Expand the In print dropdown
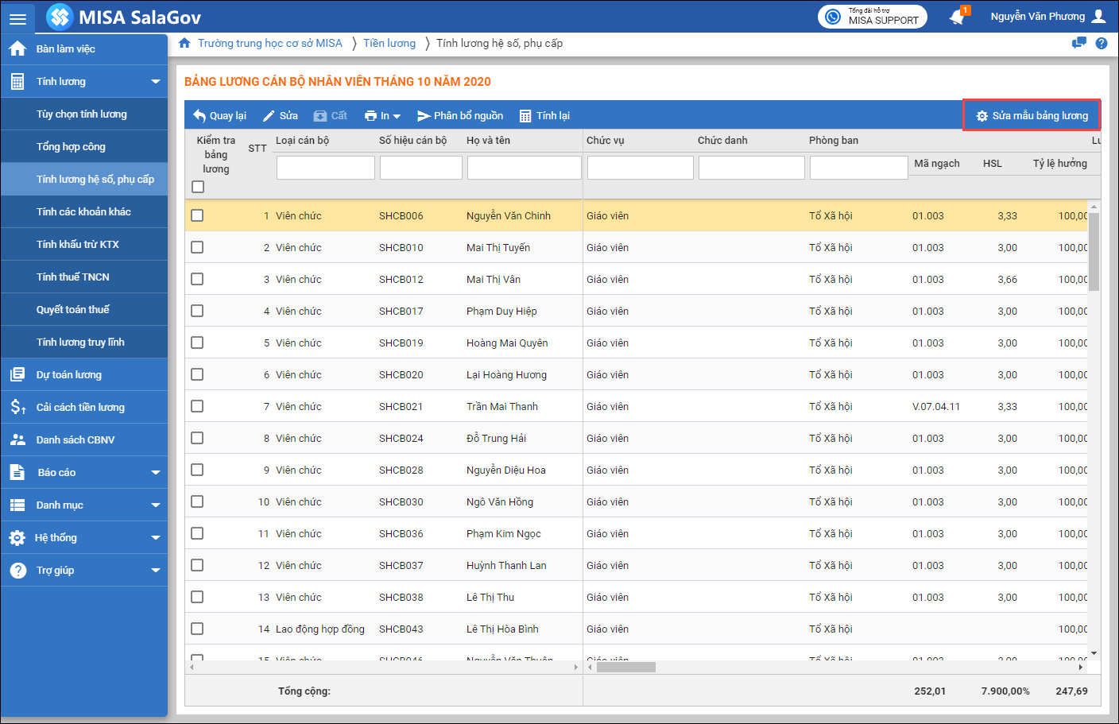The image size is (1119, 724). [382, 116]
